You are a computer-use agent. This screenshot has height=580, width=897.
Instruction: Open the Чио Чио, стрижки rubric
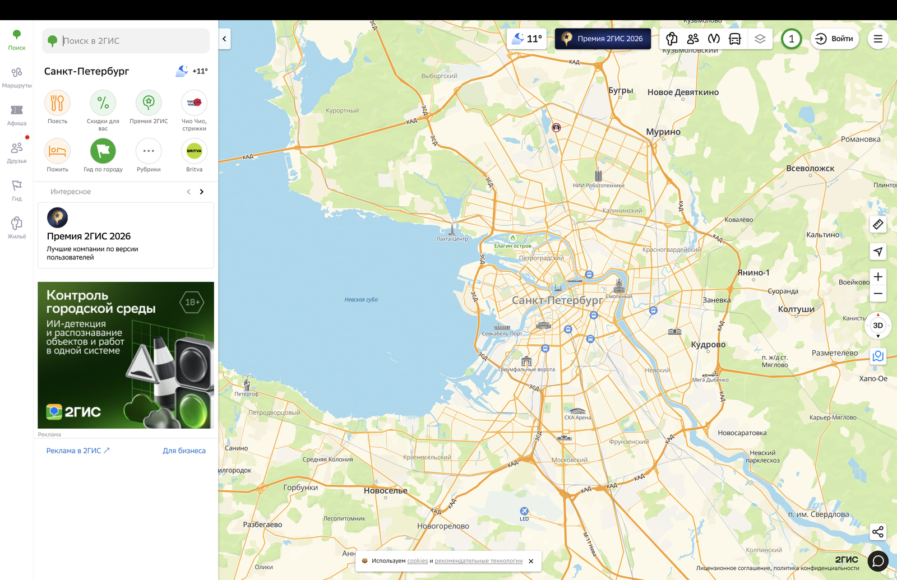(x=194, y=103)
